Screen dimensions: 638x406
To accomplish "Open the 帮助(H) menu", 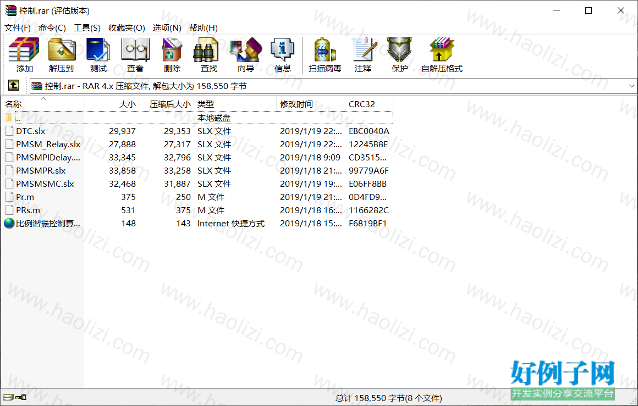I will [x=203, y=27].
